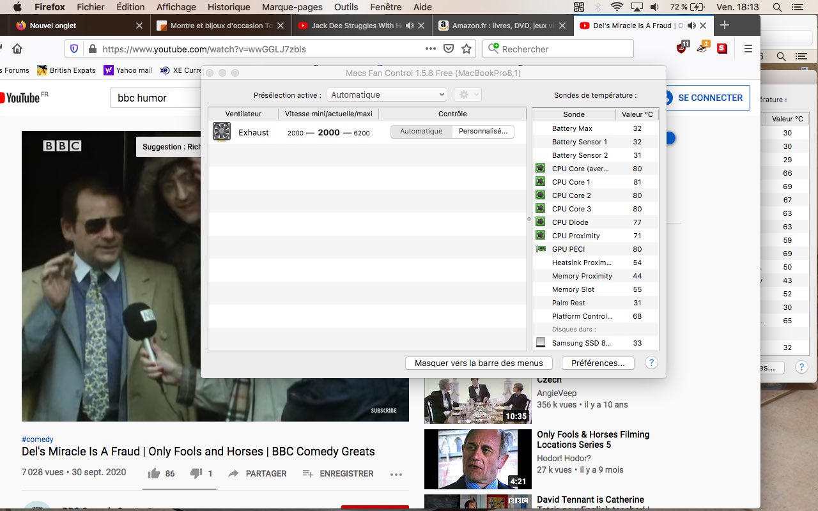Switch fan control to Personnalisé
The width and height of the screenshot is (818, 511).
pyautogui.click(x=483, y=132)
